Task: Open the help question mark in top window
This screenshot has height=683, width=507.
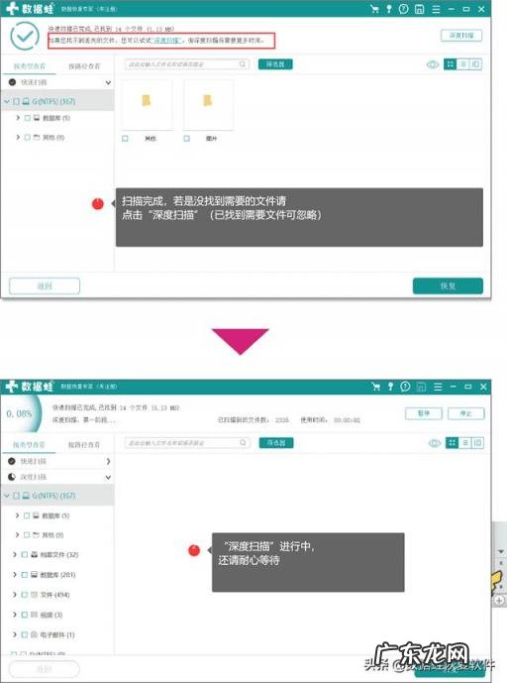Action: point(403,9)
